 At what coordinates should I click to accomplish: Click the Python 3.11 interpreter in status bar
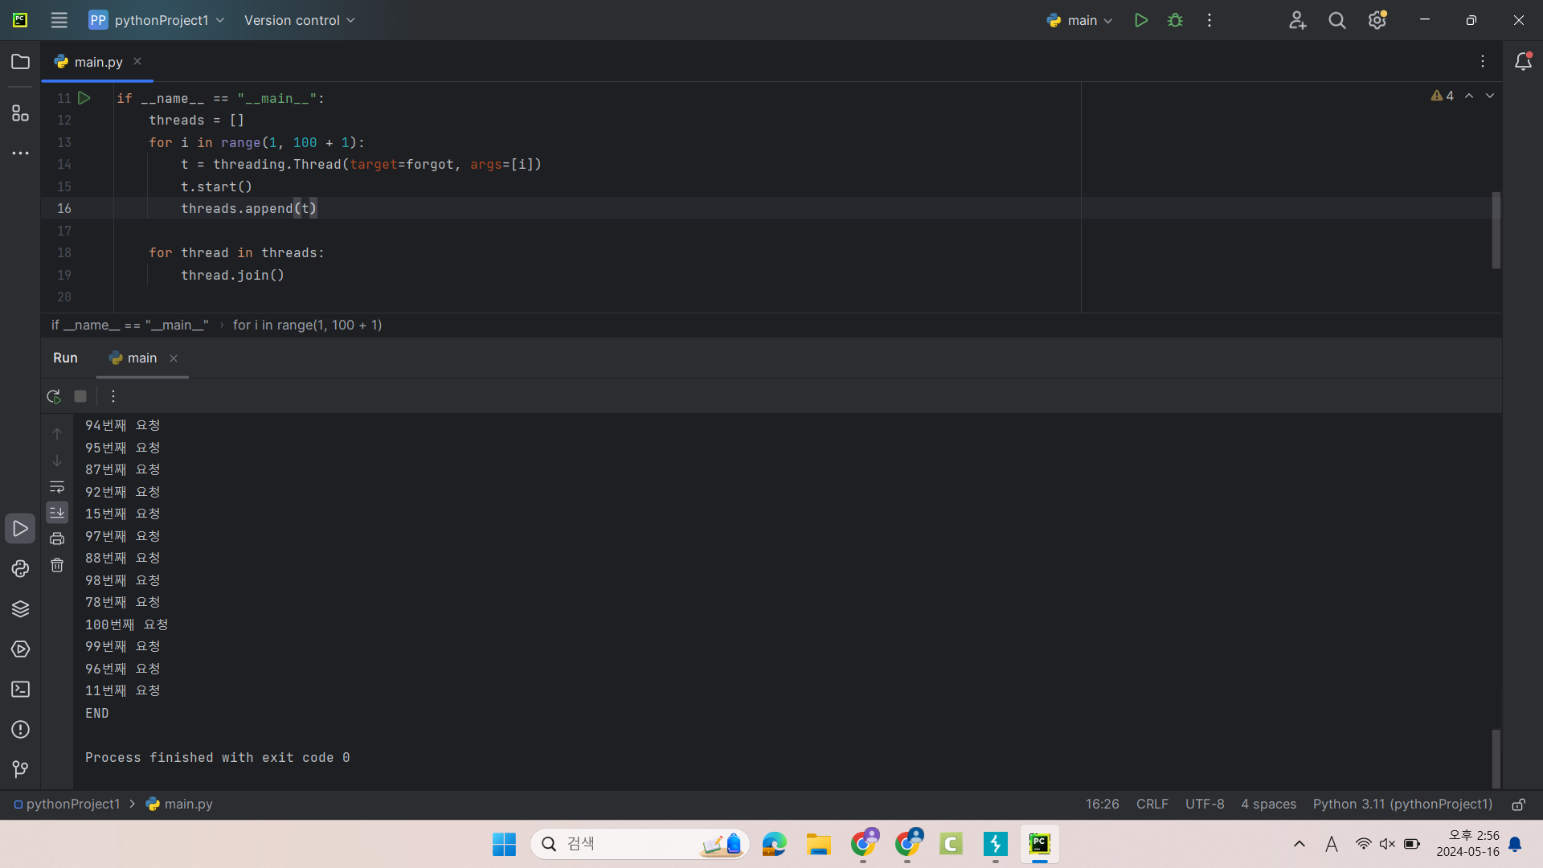[x=1402, y=805]
